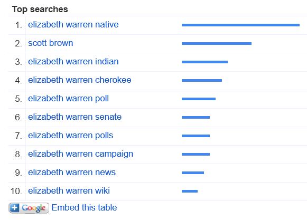Open 'elizabeth warren campaign' search link

tap(80, 154)
